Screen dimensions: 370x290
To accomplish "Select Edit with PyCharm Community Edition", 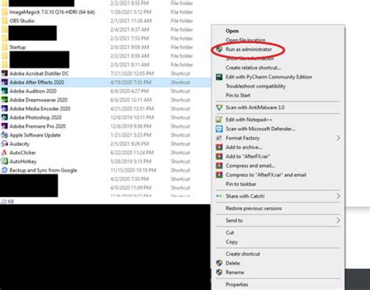I will [x=269, y=77].
